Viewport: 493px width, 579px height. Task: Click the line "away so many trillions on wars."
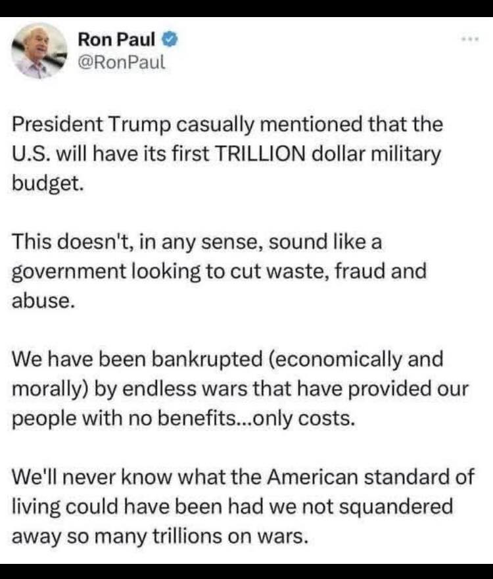click(160, 536)
